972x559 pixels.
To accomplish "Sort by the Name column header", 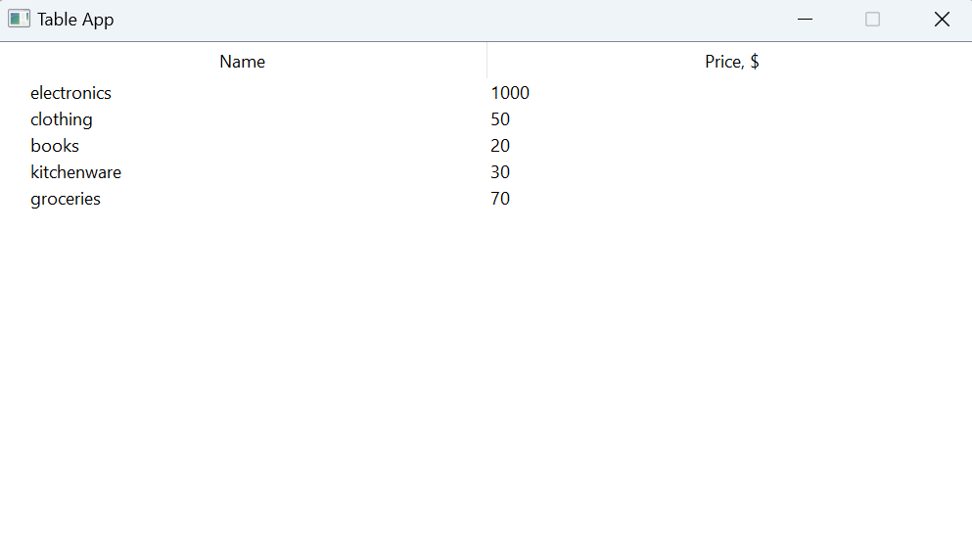I will [x=243, y=62].
